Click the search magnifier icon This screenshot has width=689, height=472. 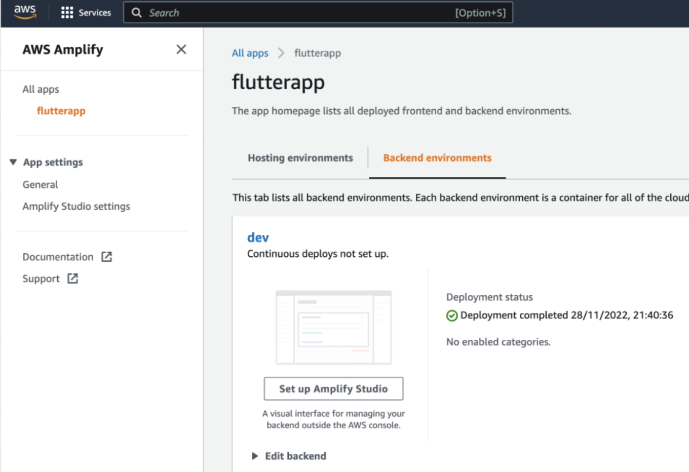(137, 13)
